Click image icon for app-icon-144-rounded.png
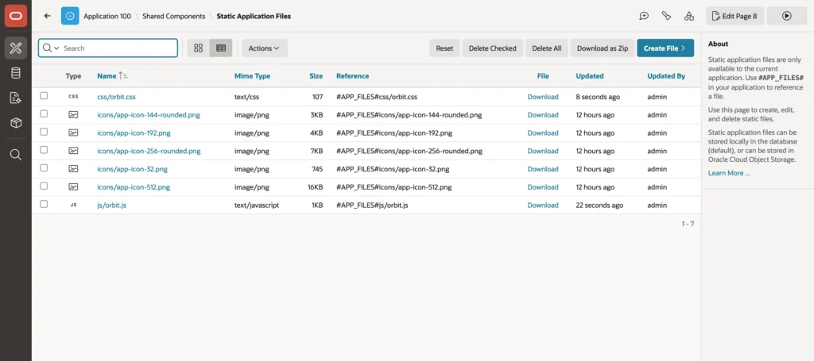 73,115
